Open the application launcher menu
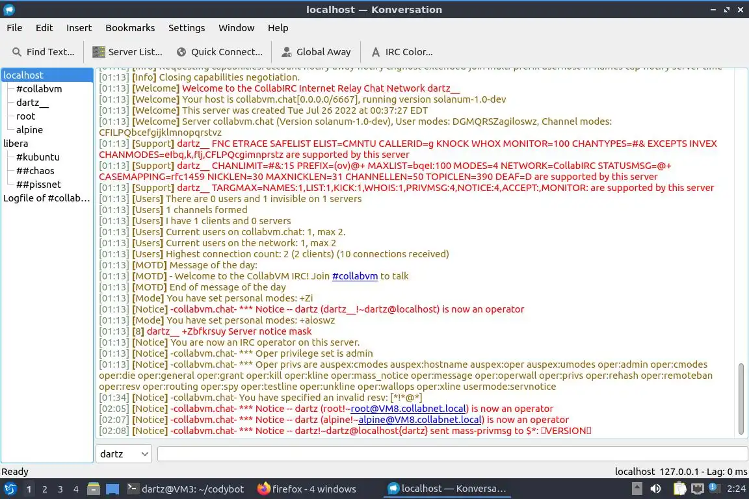Image resolution: width=749 pixels, height=499 pixels. (10, 489)
